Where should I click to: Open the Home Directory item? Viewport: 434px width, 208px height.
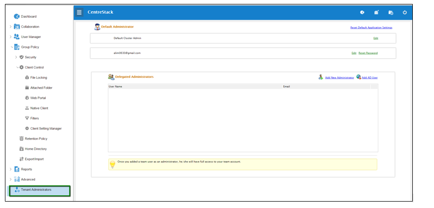pos(33,149)
